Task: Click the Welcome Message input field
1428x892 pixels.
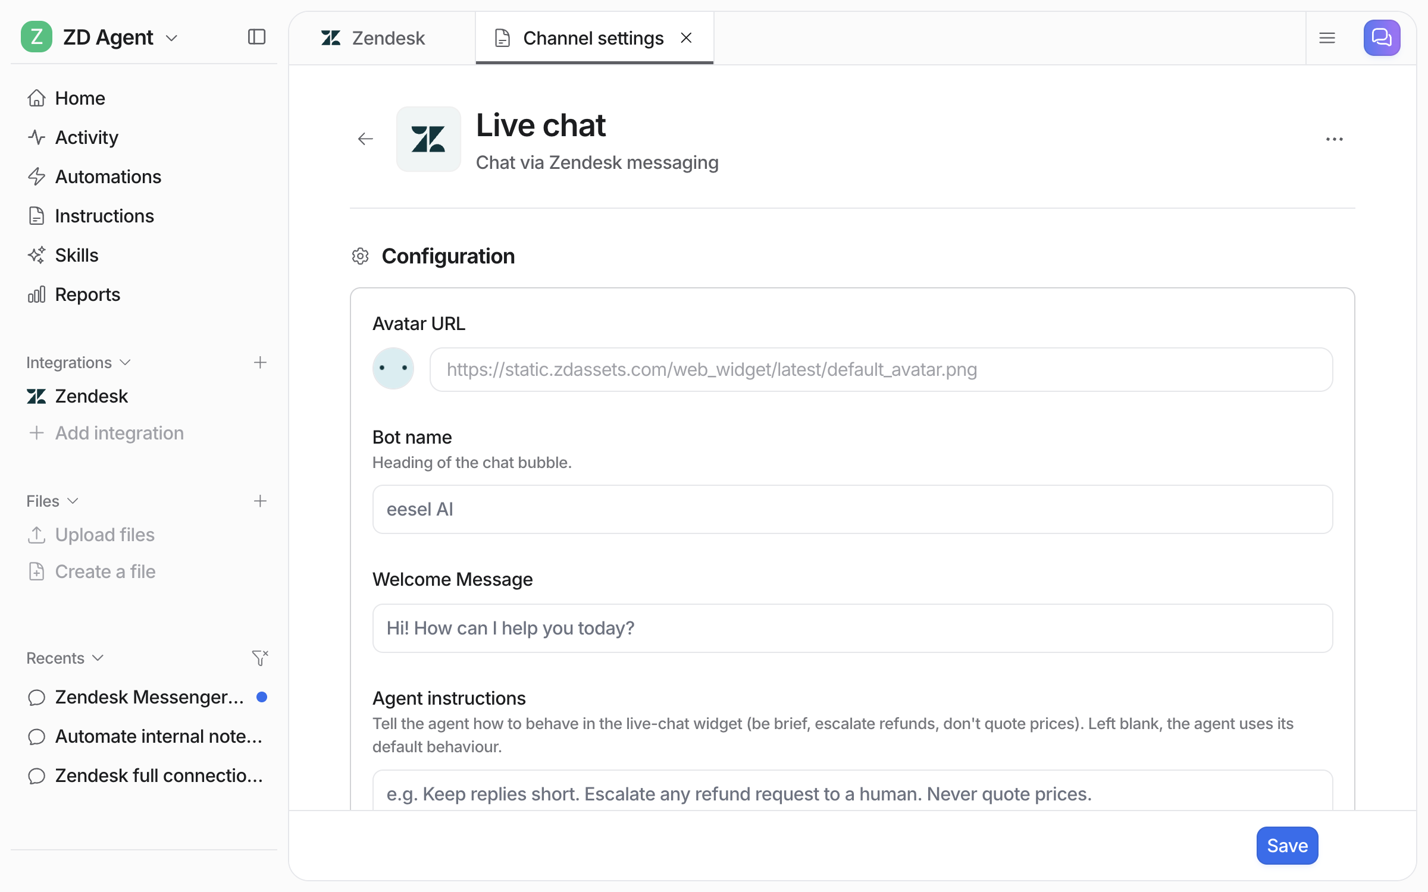Action: [853, 629]
